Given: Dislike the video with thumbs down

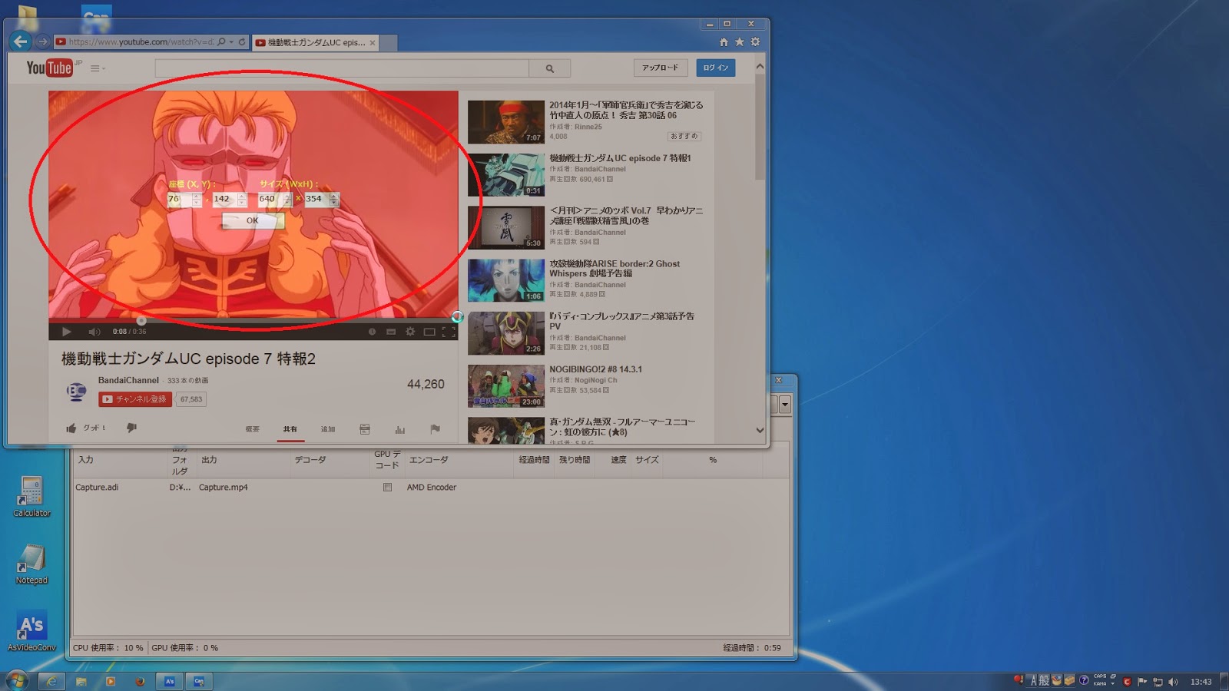Looking at the screenshot, I should point(131,428).
